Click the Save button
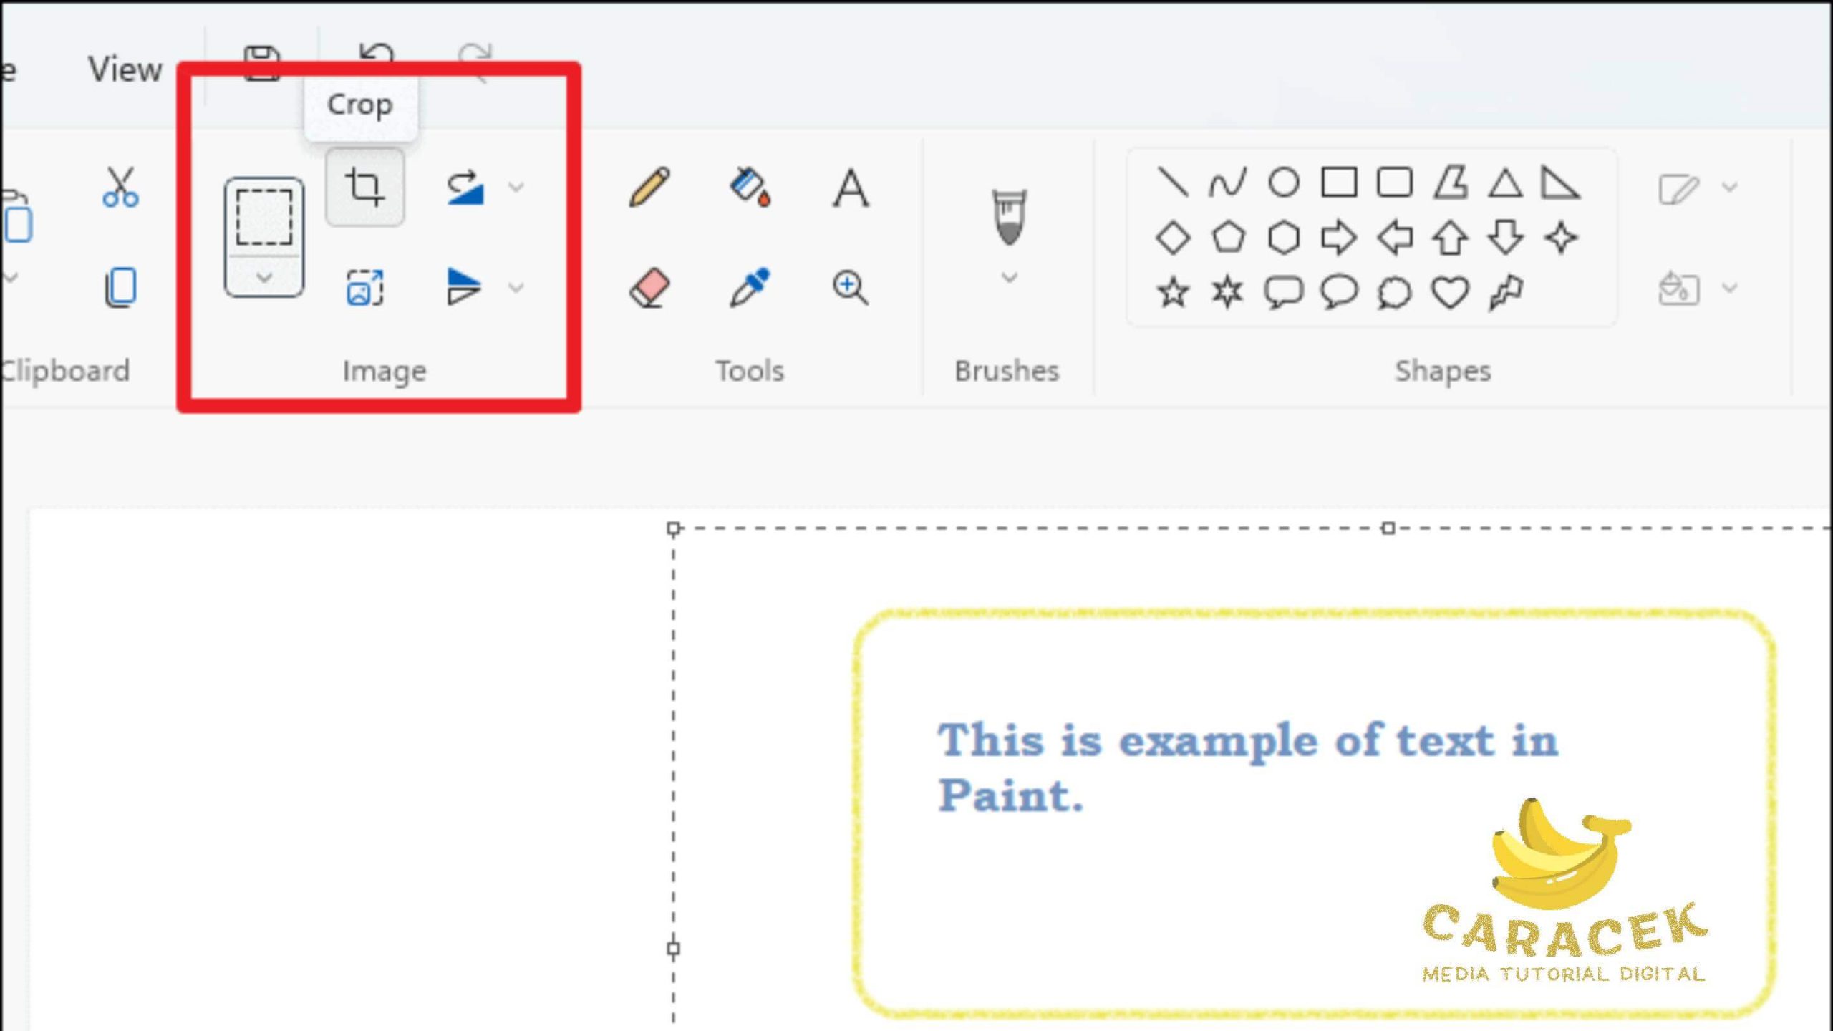 click(x=262, y=63)
